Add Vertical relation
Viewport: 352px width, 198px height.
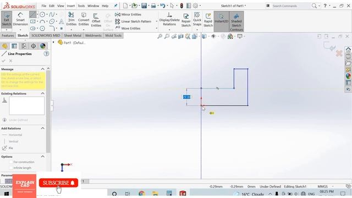tap(10, 141)
